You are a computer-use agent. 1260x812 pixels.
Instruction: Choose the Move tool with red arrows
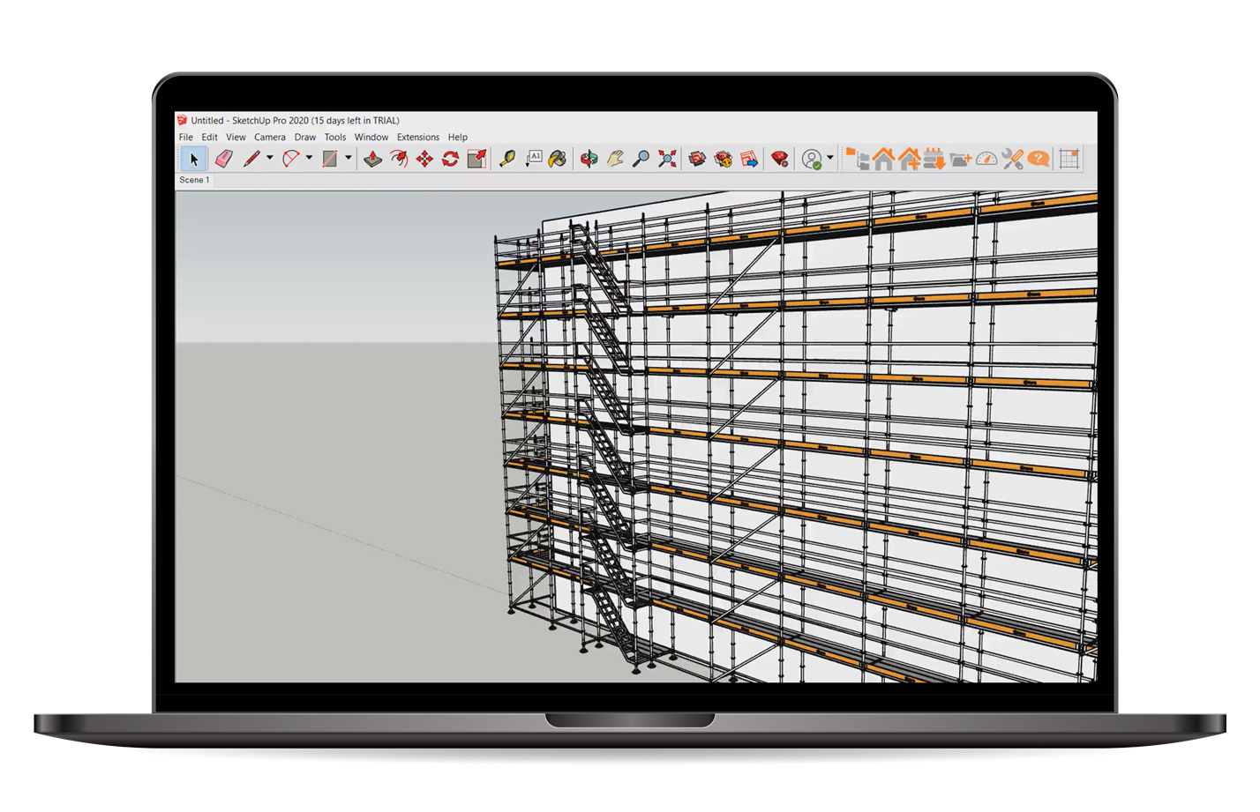coord(424,159)
